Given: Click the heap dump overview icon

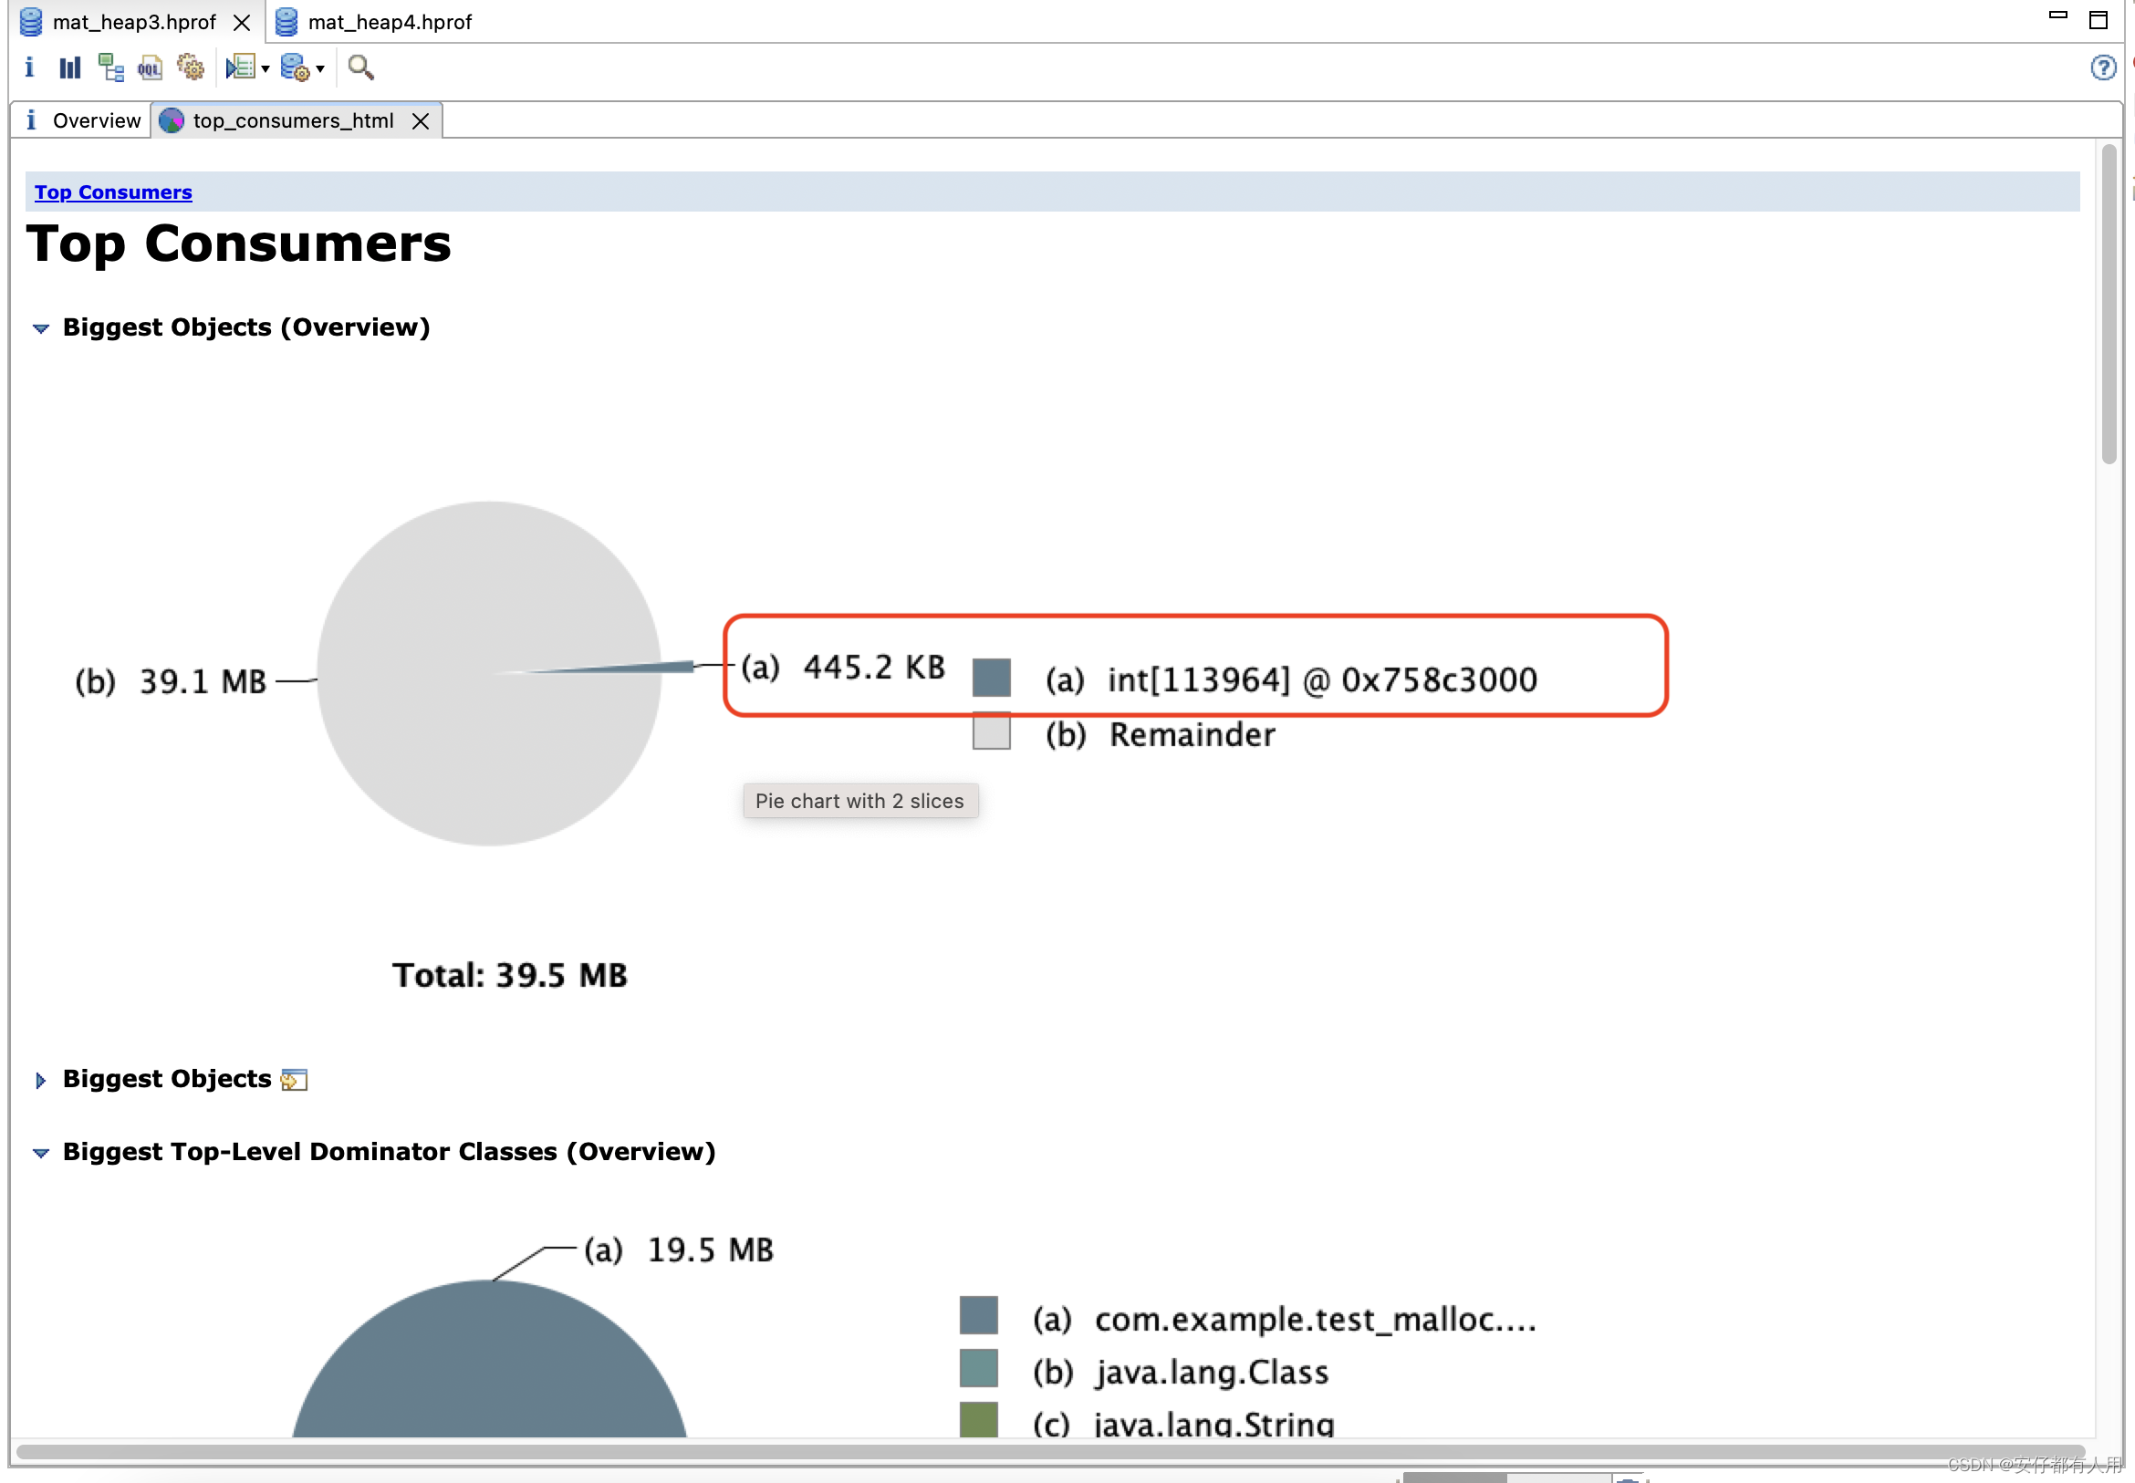Looking at the screenshot, I should coord(31,67).
